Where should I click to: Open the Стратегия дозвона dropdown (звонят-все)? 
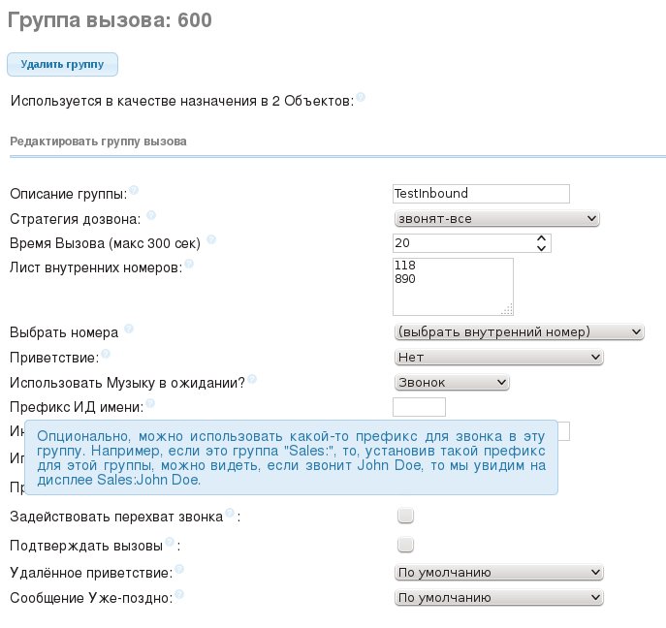(x=496, y=219)
